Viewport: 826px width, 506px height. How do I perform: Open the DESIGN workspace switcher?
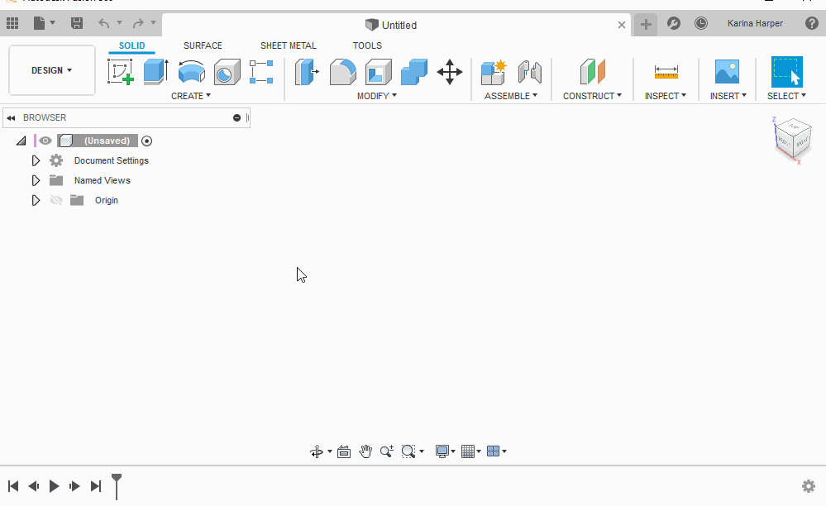click(51, 70)
